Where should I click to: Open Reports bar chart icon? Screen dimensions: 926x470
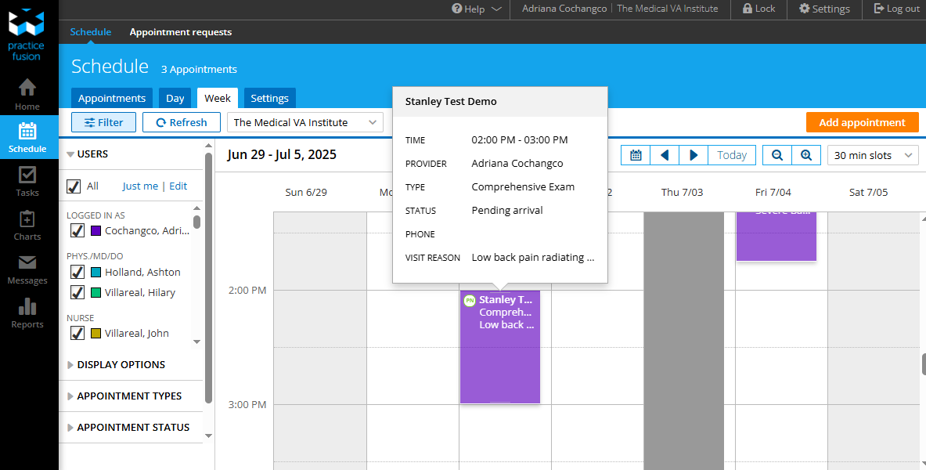click(27, 313)
